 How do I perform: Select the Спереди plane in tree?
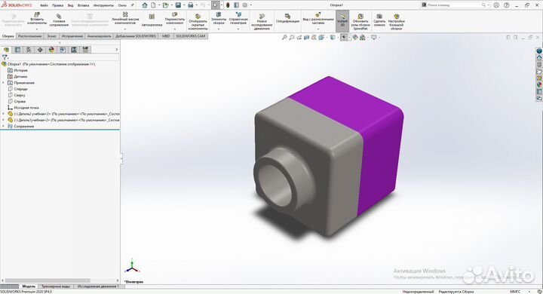pyautogui.click(x=21, y=89)
